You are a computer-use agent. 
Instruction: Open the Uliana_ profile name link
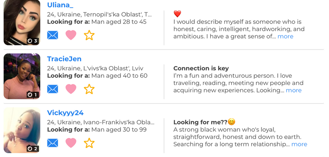[x=60, y=5]
